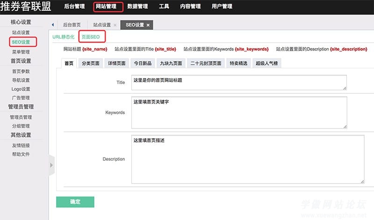This screenshot has height=220, width=374.
Task: Close the 站点设置 tab
Action: 115,25
